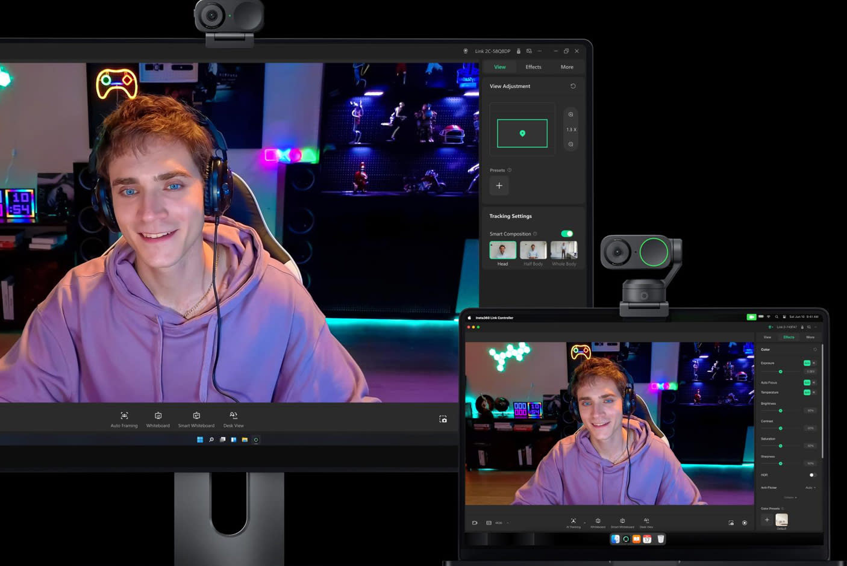Activate the Smart Whiteboard icon
The width and height of the screenshot is (847, 566).
[196, 416]
